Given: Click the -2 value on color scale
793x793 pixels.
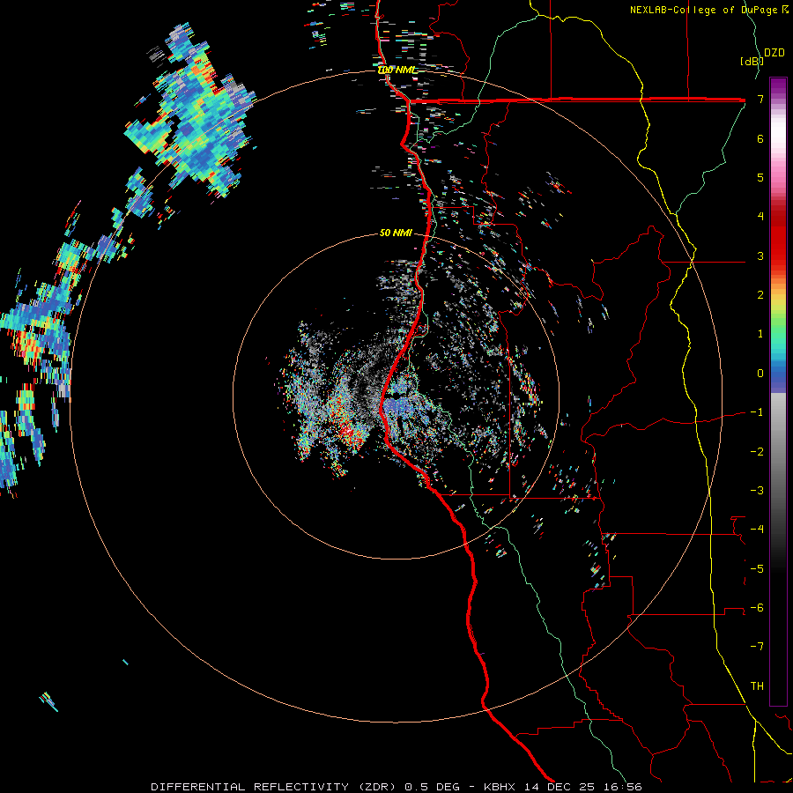Looking at the screenshot, I should [x=757, y=451].
